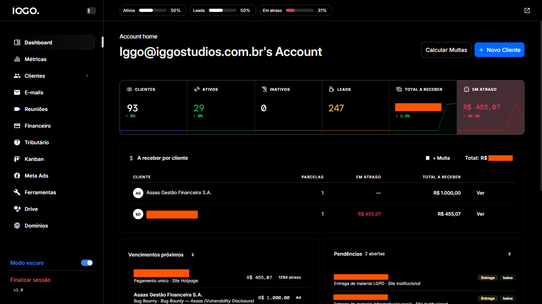542x304 pixels.
Task: Click the Pagamento unico Site Hotpage entry
Action: 166,281
